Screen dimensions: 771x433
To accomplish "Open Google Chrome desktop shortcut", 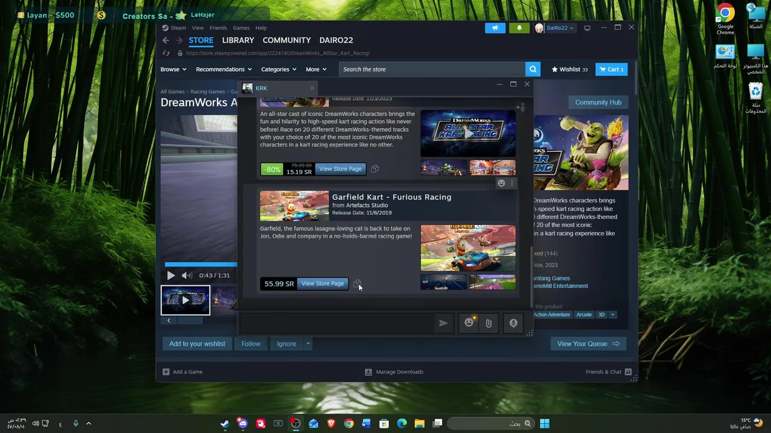I will coord(725,19).
